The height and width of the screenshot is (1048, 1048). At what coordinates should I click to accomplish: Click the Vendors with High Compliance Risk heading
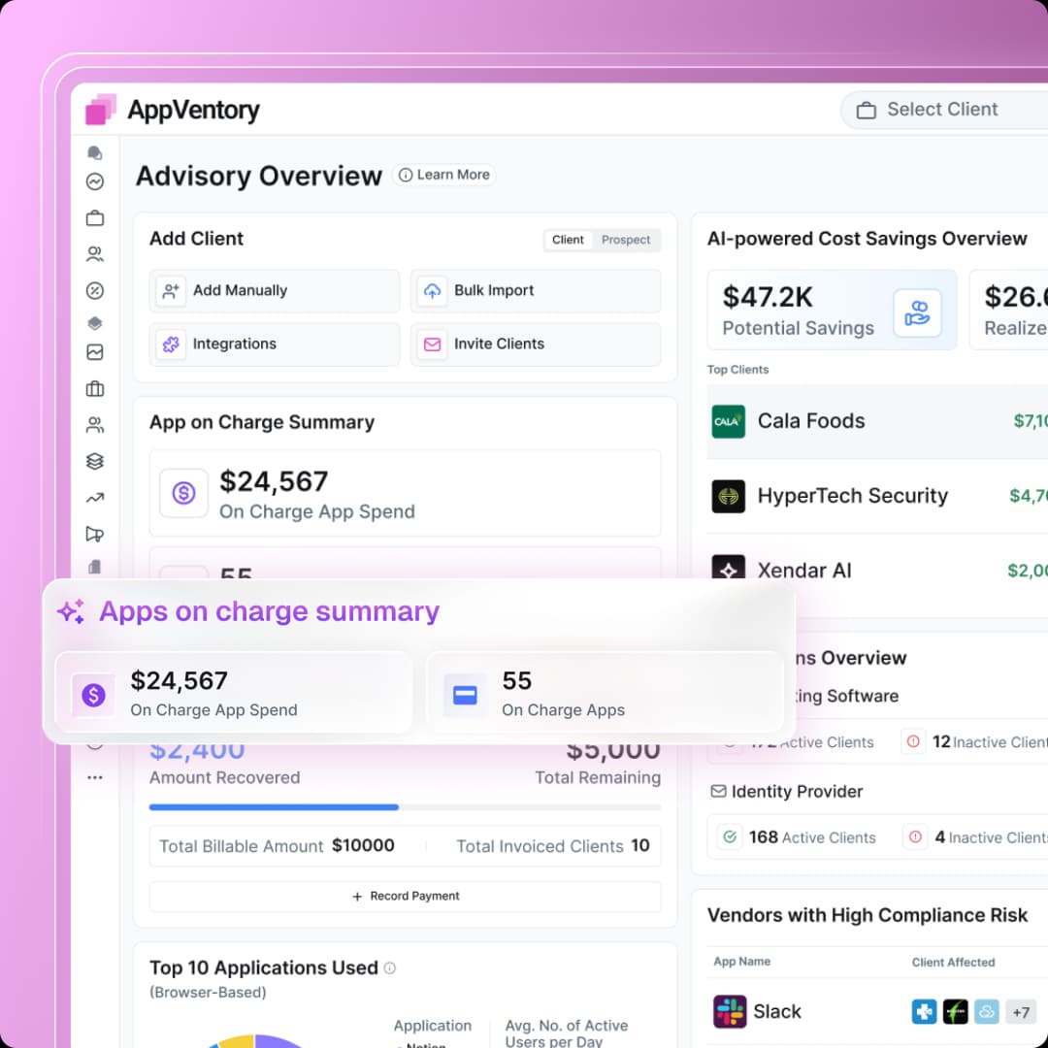click(x=868, y=915)
